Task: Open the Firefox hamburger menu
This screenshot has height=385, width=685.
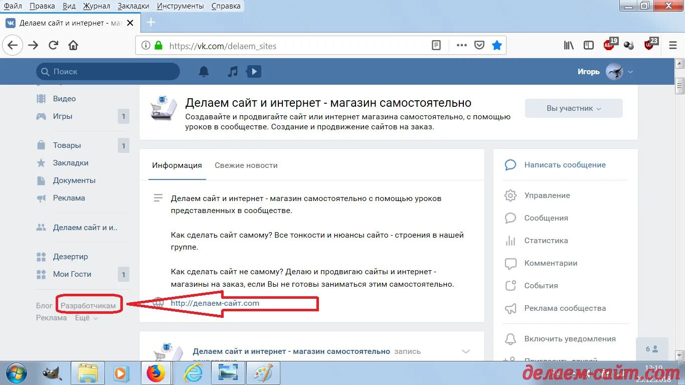Action: pos(673,45)
